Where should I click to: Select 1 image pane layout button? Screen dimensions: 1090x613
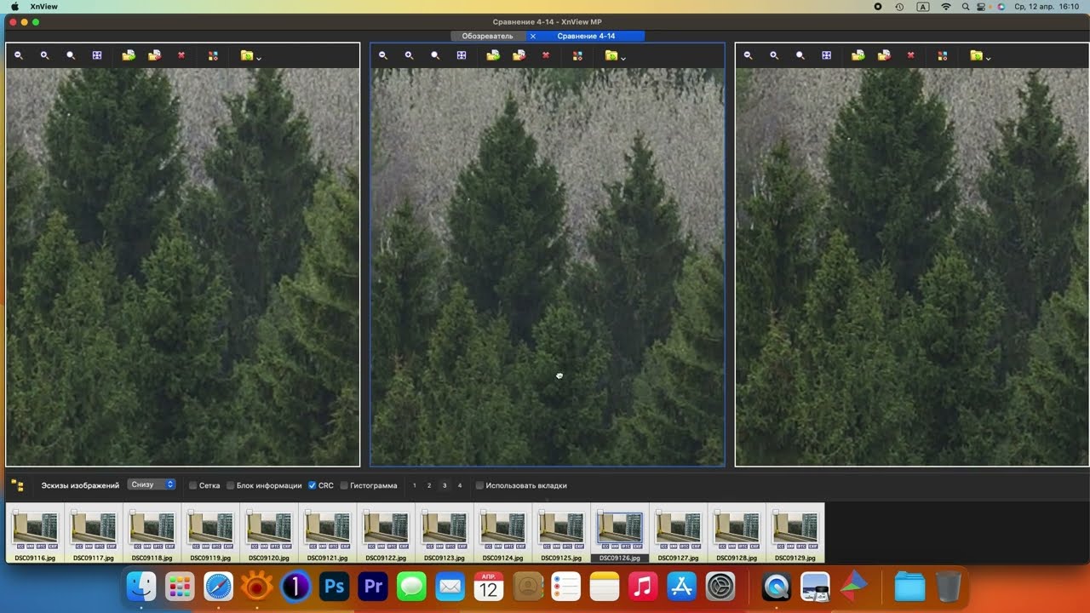point(415,485)
